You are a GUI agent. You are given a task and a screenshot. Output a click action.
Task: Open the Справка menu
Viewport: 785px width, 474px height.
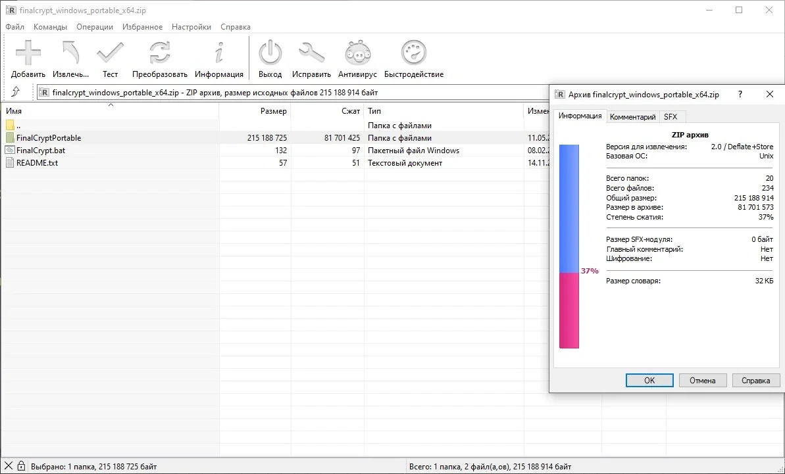(236, 27)
